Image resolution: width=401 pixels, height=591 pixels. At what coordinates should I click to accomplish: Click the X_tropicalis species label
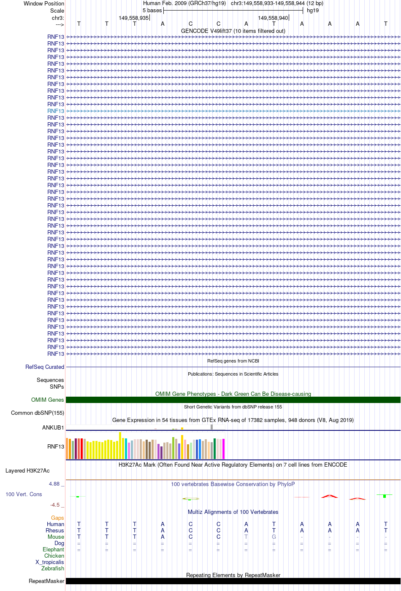[50, 562]
